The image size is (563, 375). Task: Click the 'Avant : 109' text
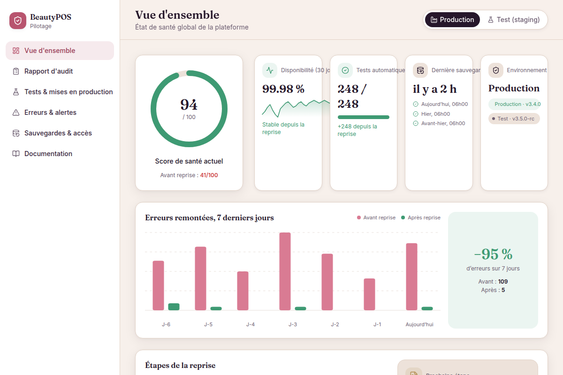(x=493, y=282)
